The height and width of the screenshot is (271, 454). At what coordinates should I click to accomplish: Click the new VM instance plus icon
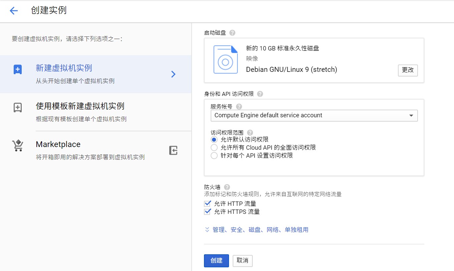click(17, 70)
